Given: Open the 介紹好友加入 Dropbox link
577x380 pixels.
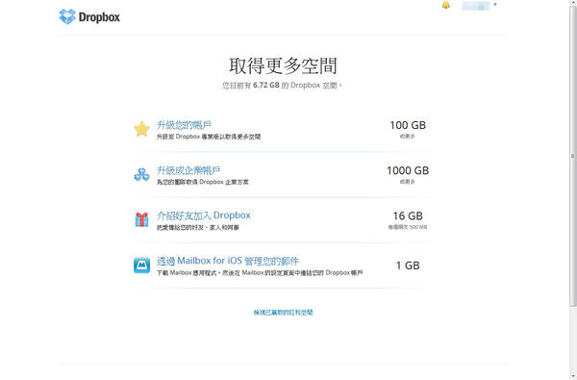Looking at the screenshot, I should point(204,215).
